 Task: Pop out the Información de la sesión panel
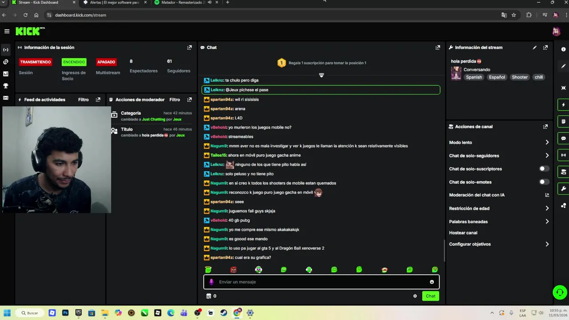[189, 48]
